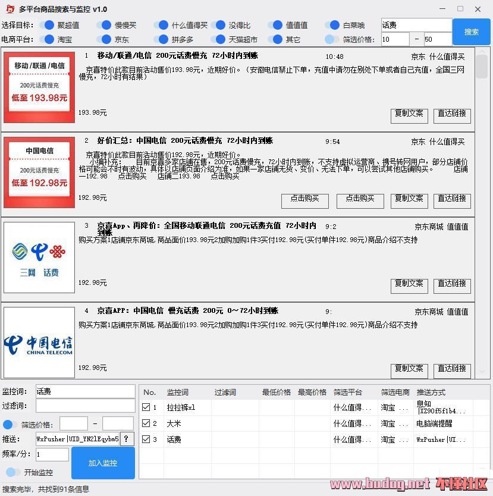Toggle the 什么值得买 target switch
493x496 pixels.
[161, 25]
